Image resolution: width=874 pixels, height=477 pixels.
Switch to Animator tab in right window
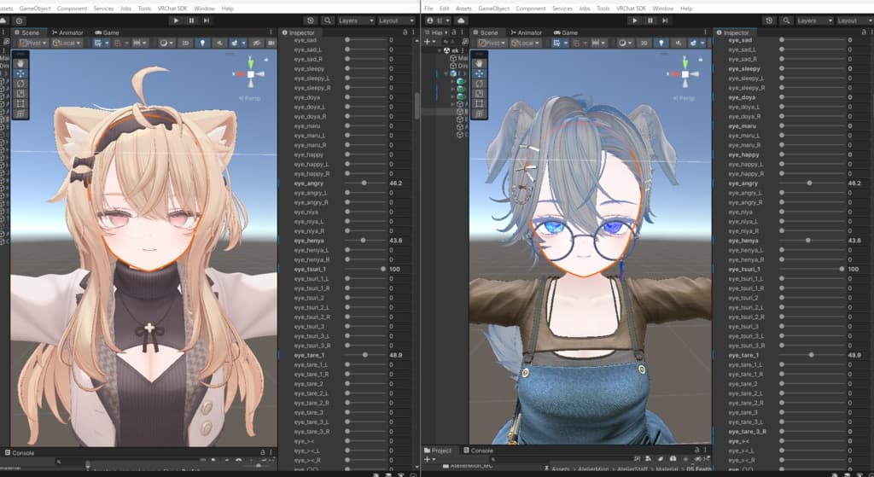point(526,32)
